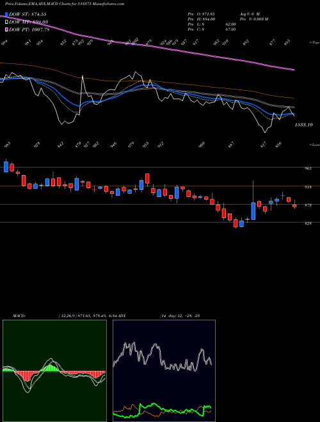The height and width of the screenshot is (422, 320).
Task: Click the 965 price level label
Action: click(x=308, y=168)
